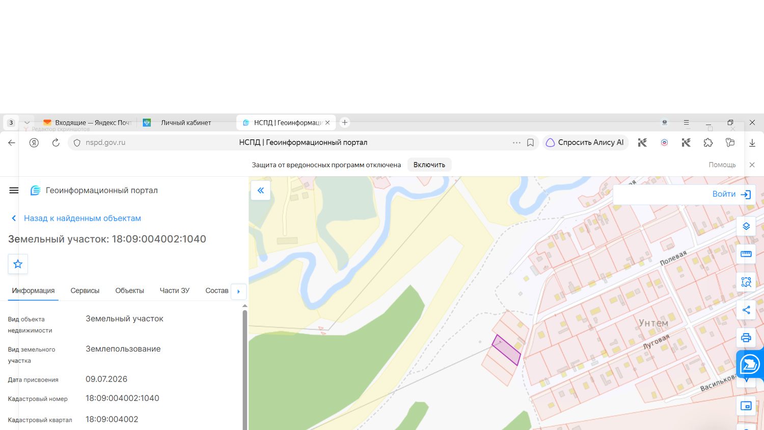Open the overview map window icon

[746, 406]
